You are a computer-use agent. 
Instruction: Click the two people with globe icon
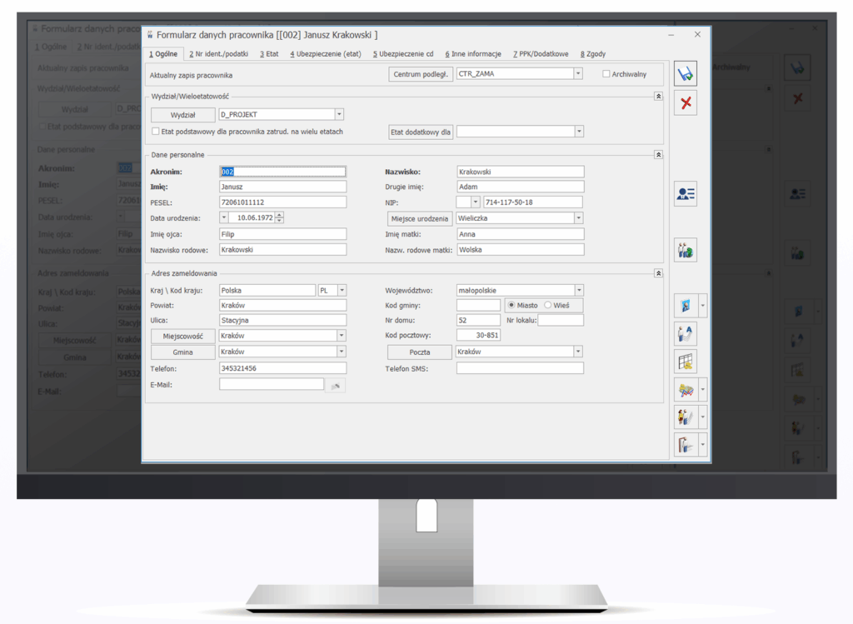tap(685, 250)
